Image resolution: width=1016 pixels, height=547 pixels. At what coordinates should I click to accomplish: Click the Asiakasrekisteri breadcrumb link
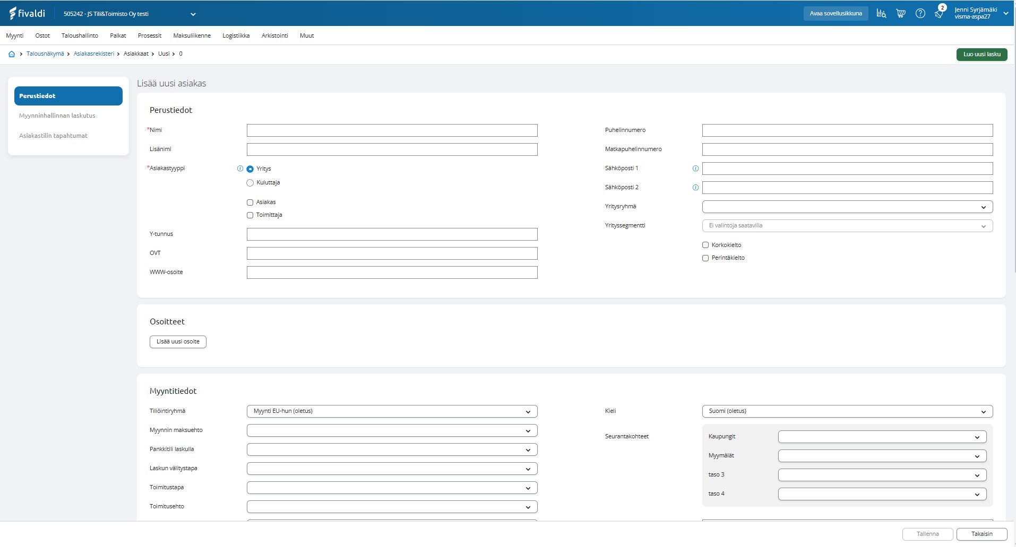tap(94, 54)
